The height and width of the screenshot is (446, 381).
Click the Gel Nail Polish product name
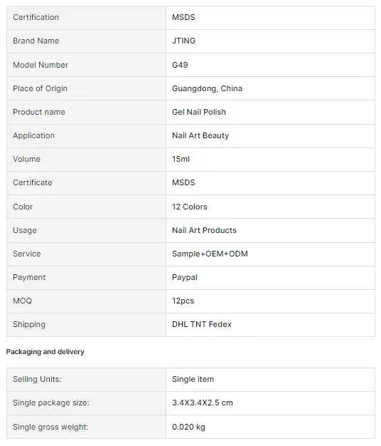pyautogui.click(x=199, y=112)
